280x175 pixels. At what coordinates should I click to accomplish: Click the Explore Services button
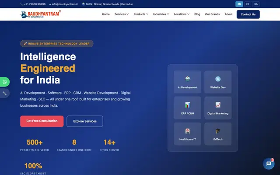(85, 121)
